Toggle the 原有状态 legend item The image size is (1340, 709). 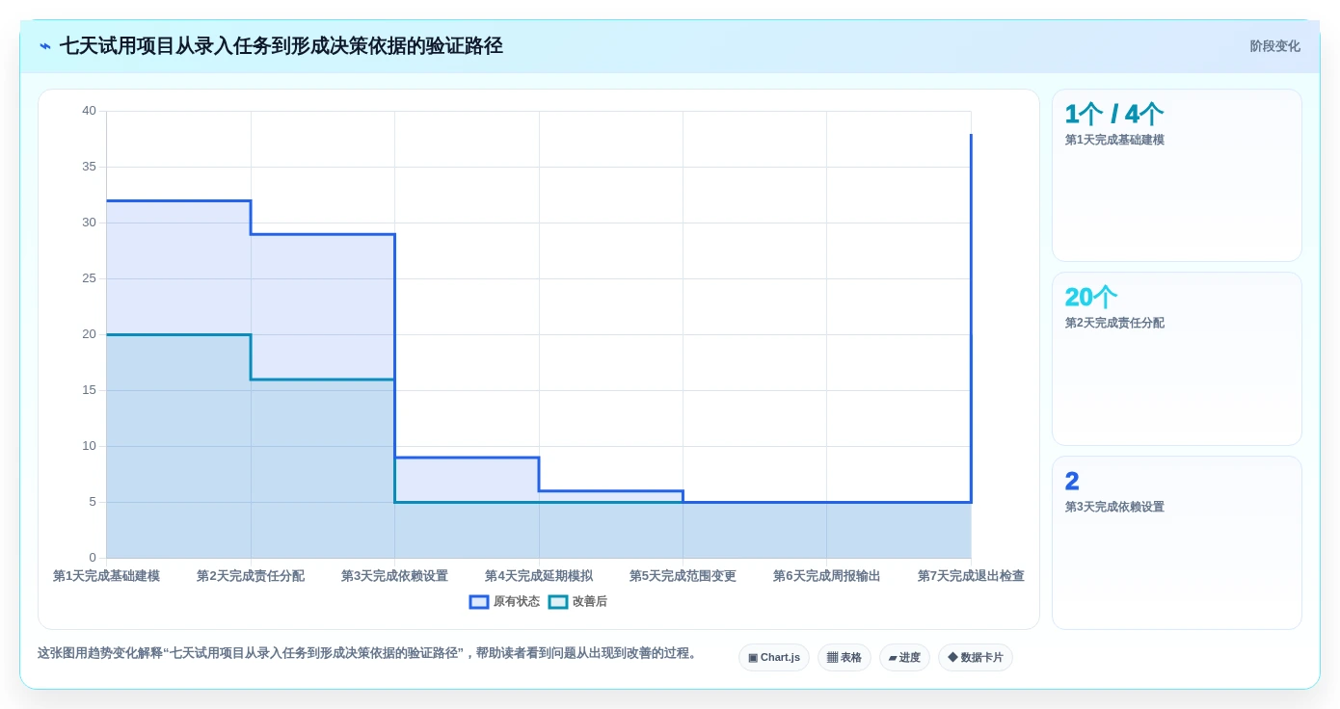click(x=504, y=602)
